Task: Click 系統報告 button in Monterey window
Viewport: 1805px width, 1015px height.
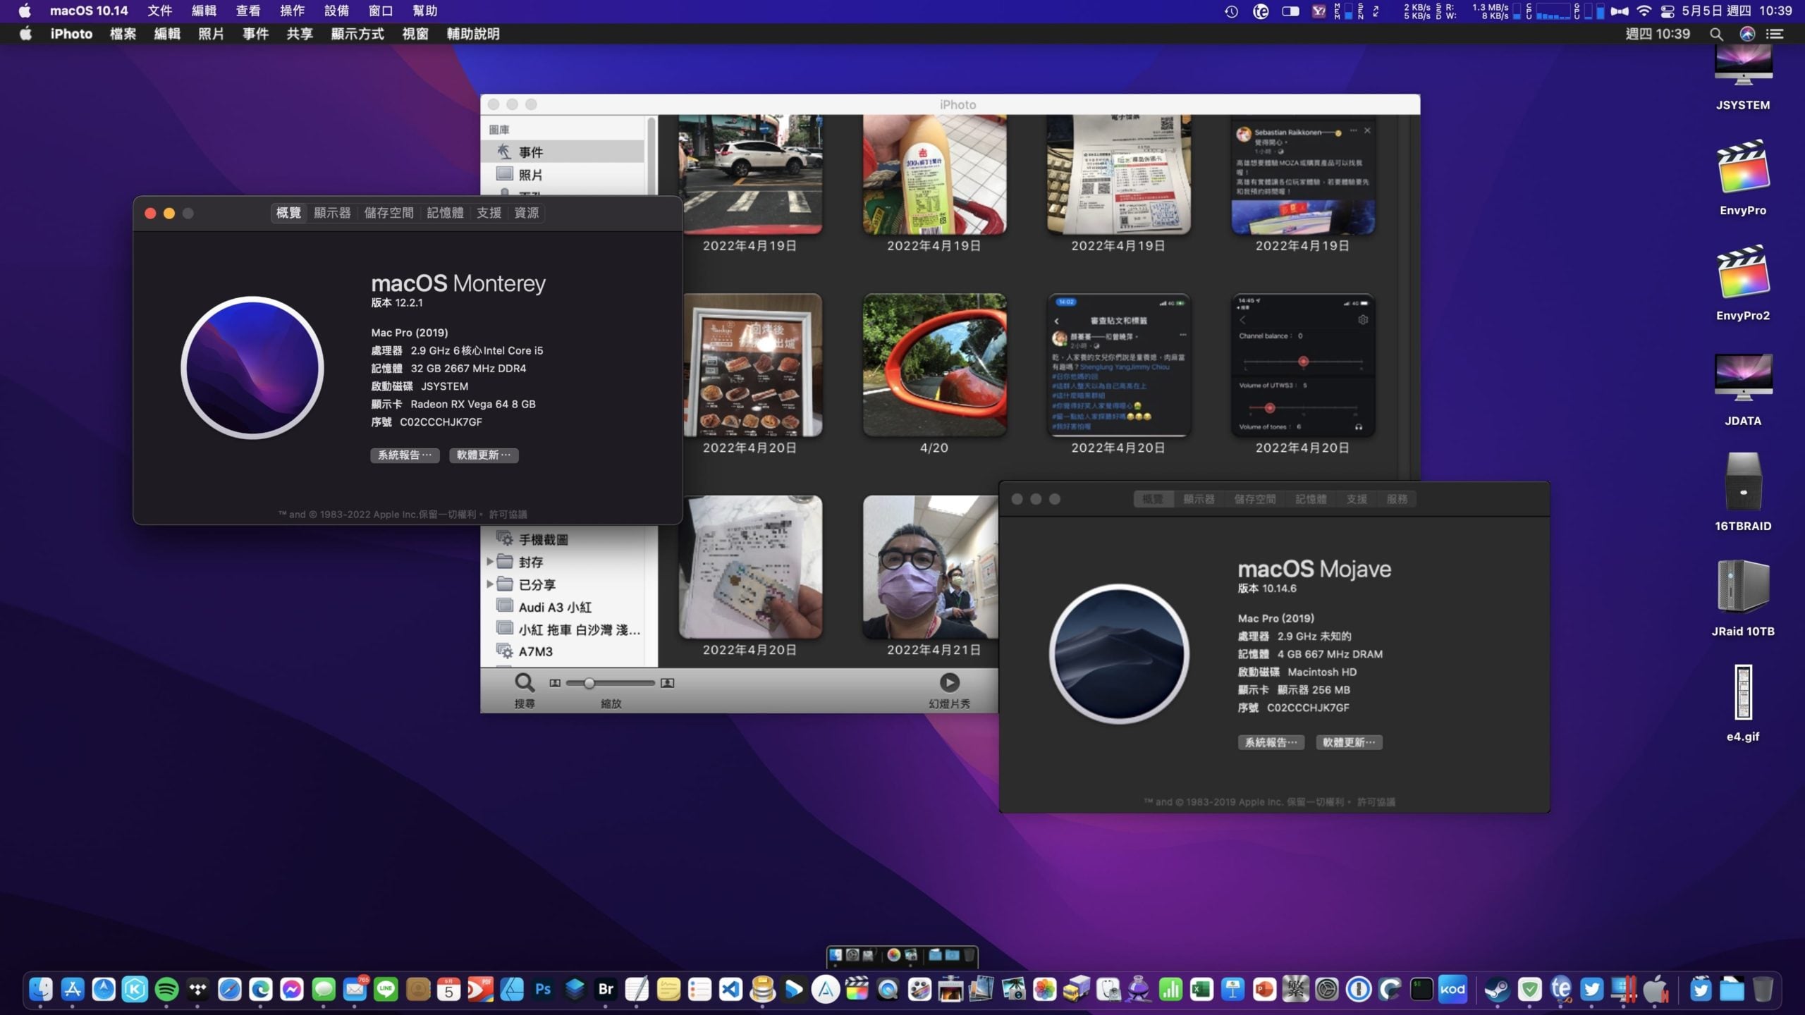Action: click(x=405, y=455)
